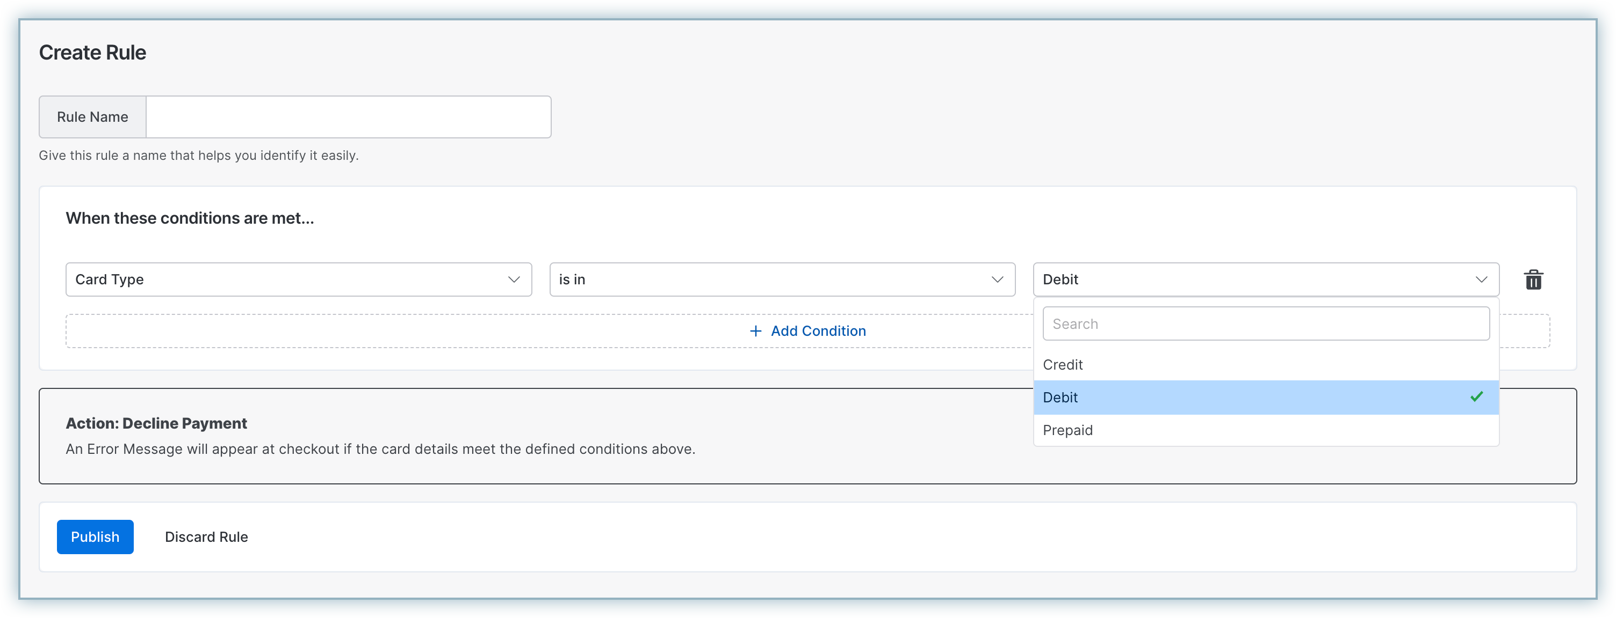
Task: Click the chevron arrow in 'is in' field
Action: pyautogui.click(x=997, y=279)
